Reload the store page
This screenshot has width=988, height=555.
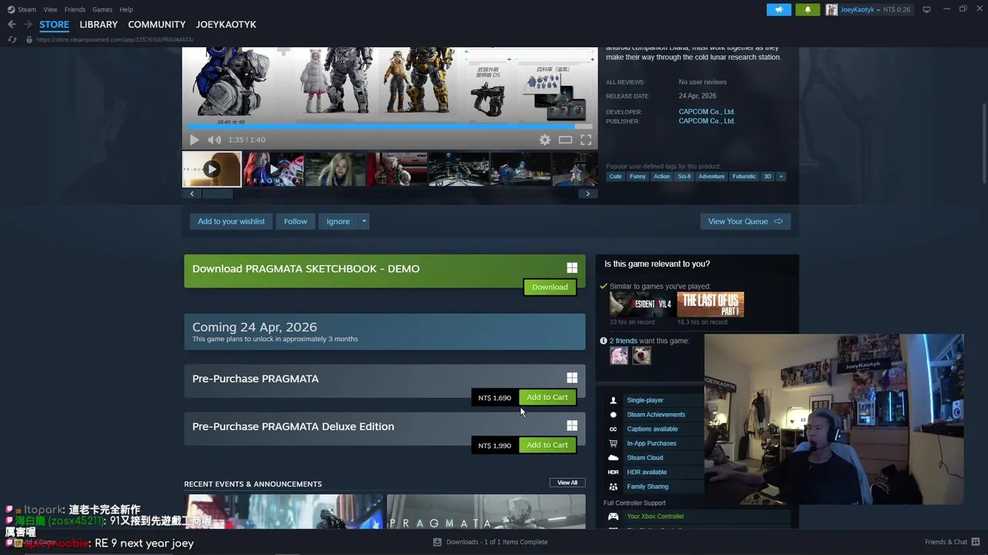pyautogui.click(x=12, y=39)
